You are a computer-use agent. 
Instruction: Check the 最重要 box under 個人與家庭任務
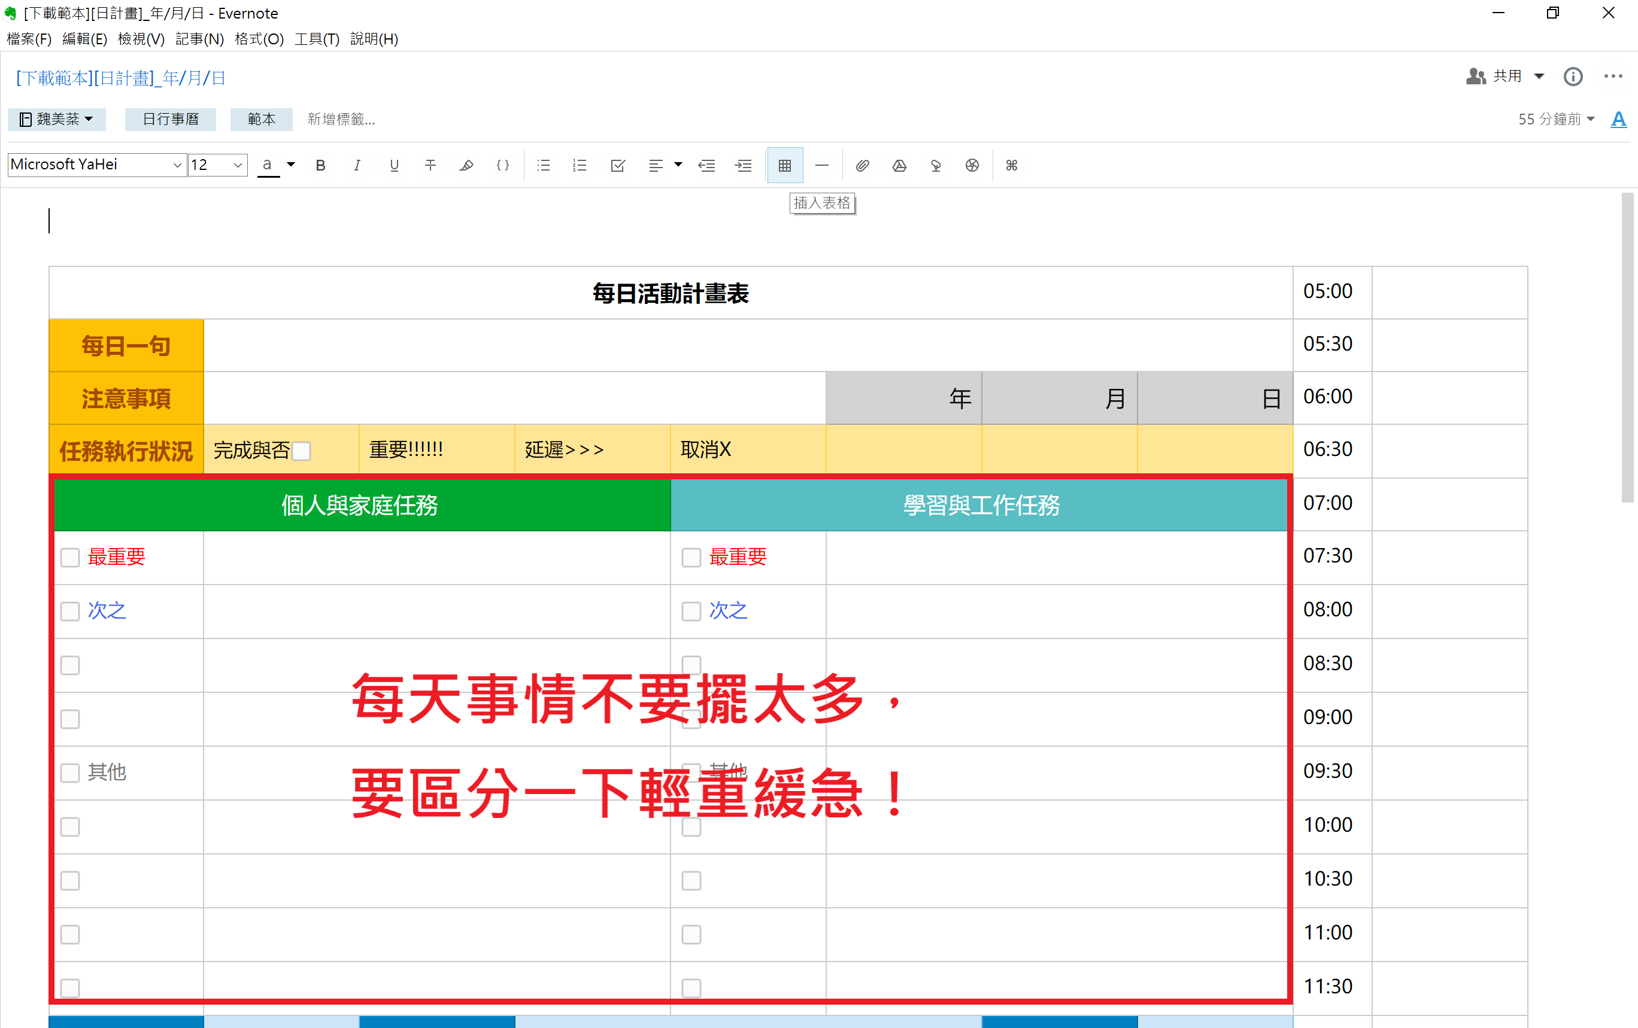pyautogui.click(x=70, y=558)
